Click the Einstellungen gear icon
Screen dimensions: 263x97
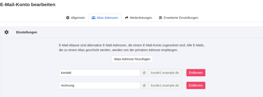tap(6, 32)
